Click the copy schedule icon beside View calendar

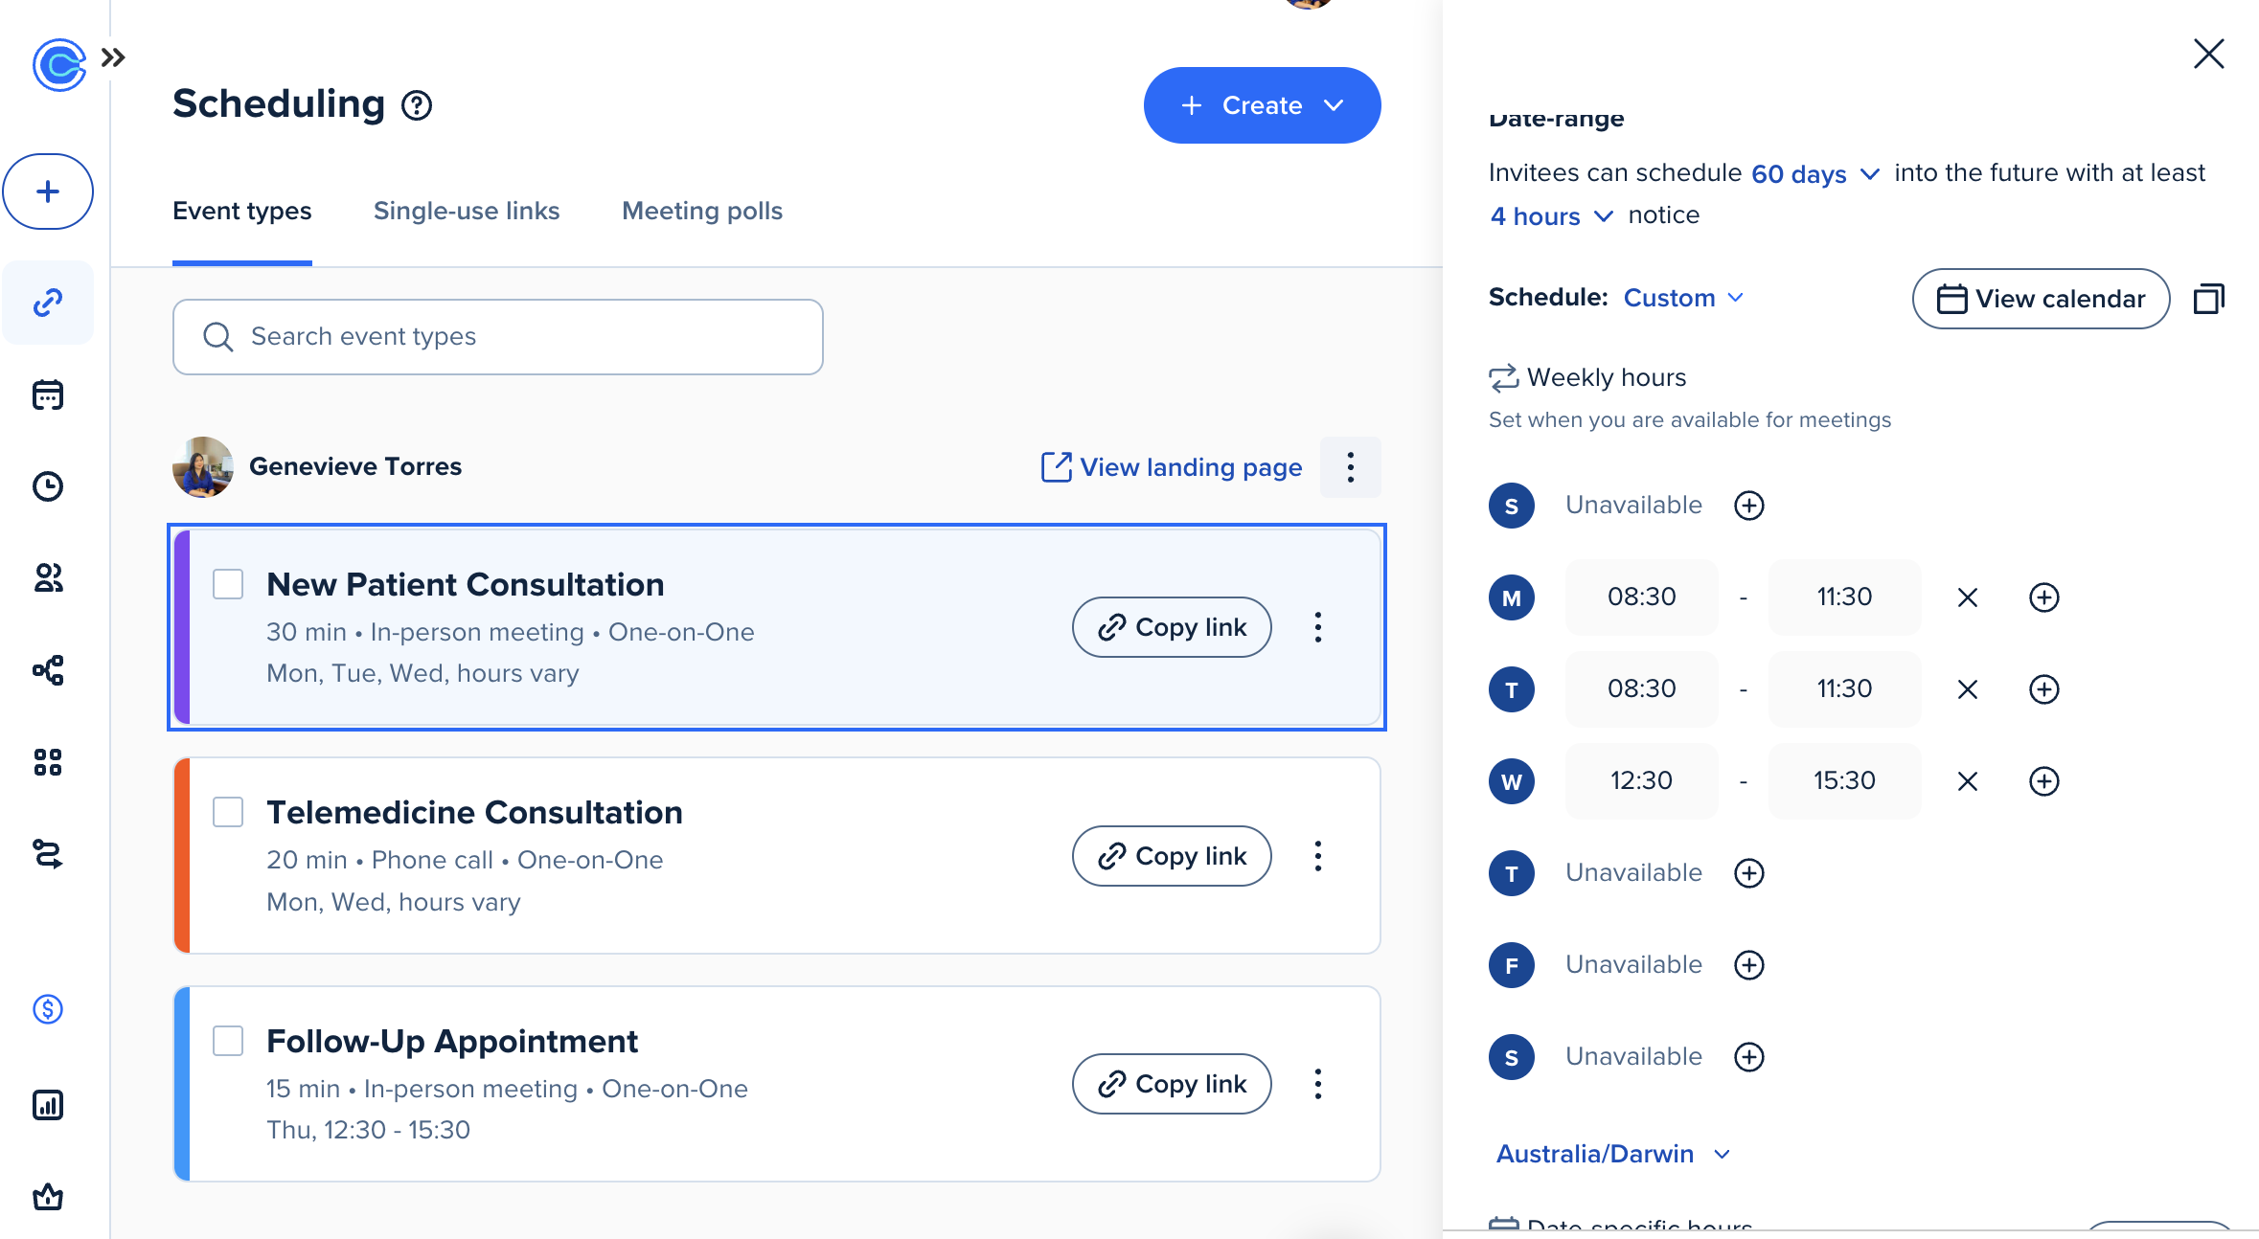coord(2208,299)
